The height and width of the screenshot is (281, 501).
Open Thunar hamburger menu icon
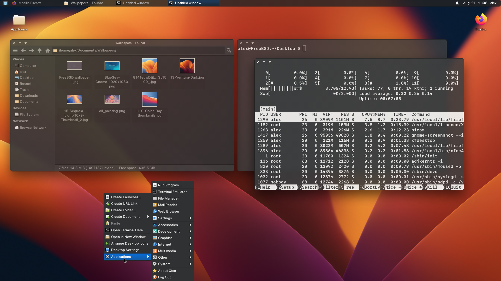pos(15,50)
